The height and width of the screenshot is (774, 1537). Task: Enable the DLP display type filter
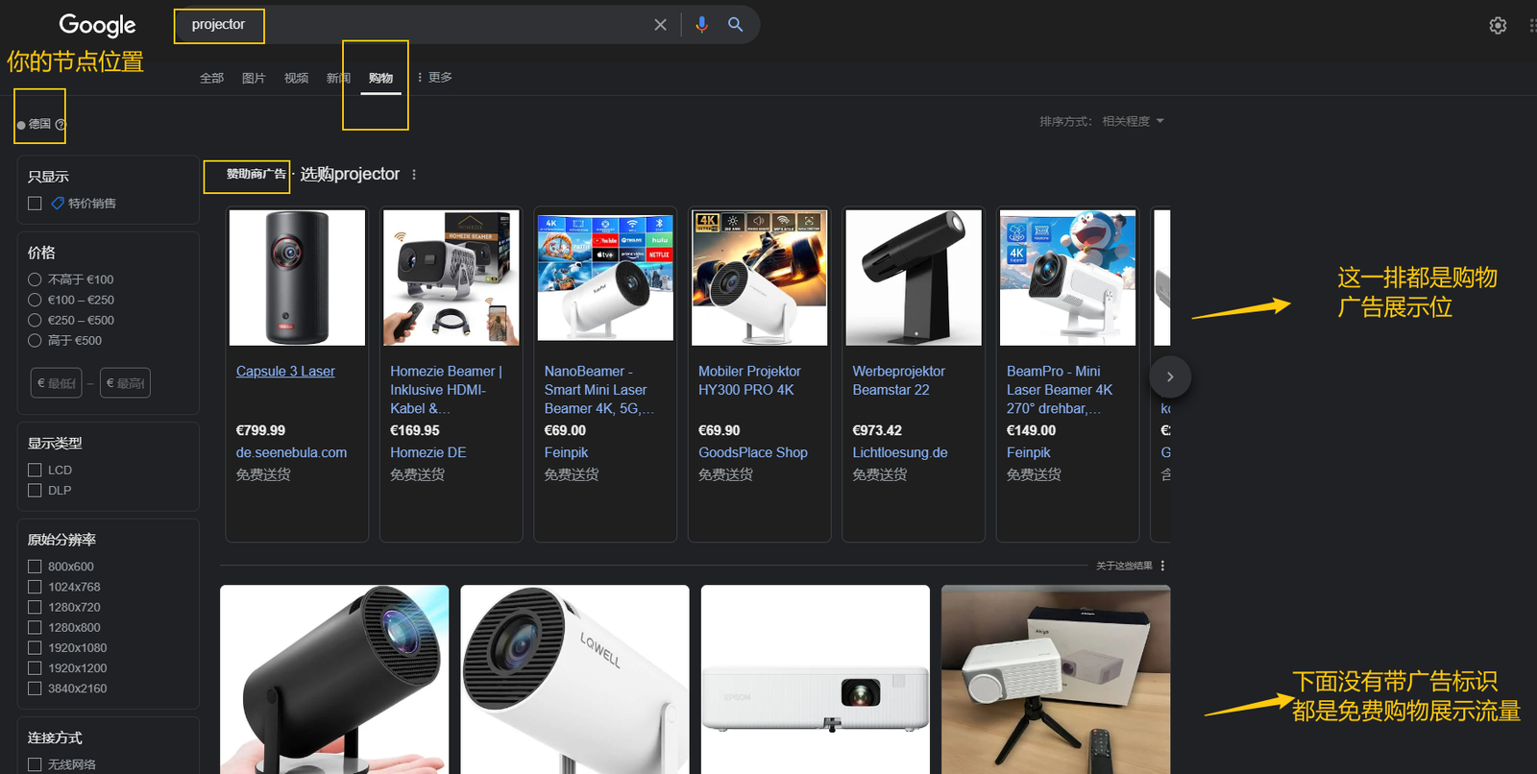(35, 490)
